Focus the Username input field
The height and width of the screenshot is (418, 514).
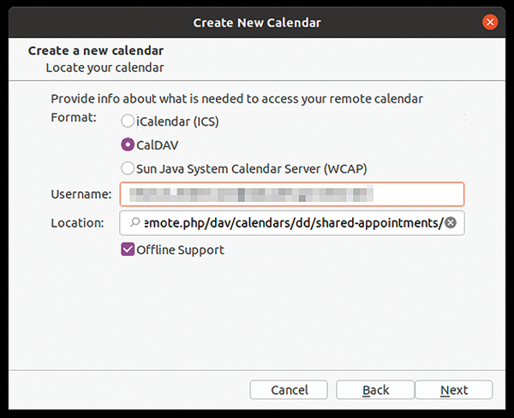[292, 194]
